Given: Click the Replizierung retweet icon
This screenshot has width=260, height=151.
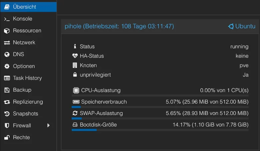Looking at the screenshot, I should [x=7, y=102].
